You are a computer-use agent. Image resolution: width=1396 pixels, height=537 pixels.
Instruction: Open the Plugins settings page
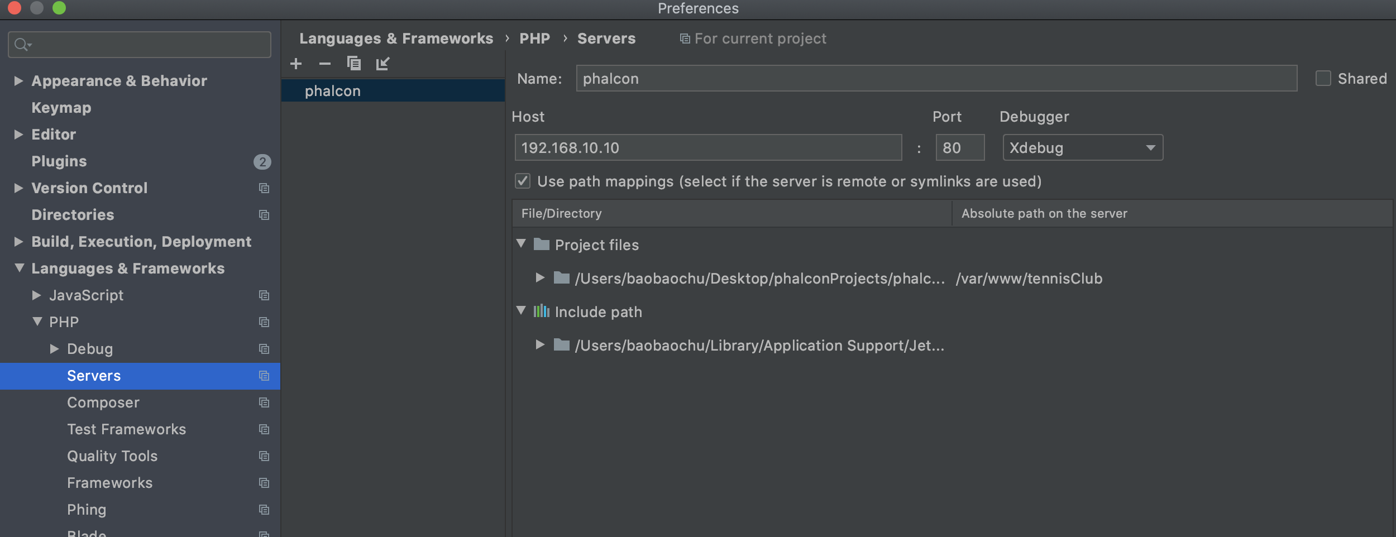[59, 161]
